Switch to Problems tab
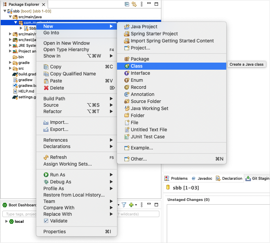This screenshot has height=243, width=270. [176, 178]
